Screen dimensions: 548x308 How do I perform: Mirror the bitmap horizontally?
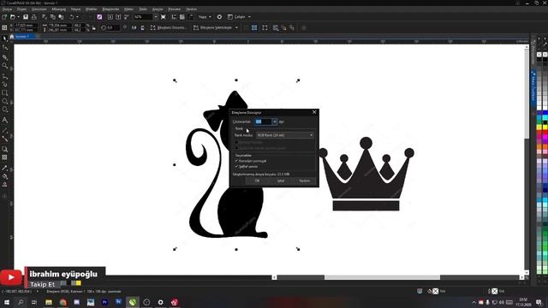[134, 27]
